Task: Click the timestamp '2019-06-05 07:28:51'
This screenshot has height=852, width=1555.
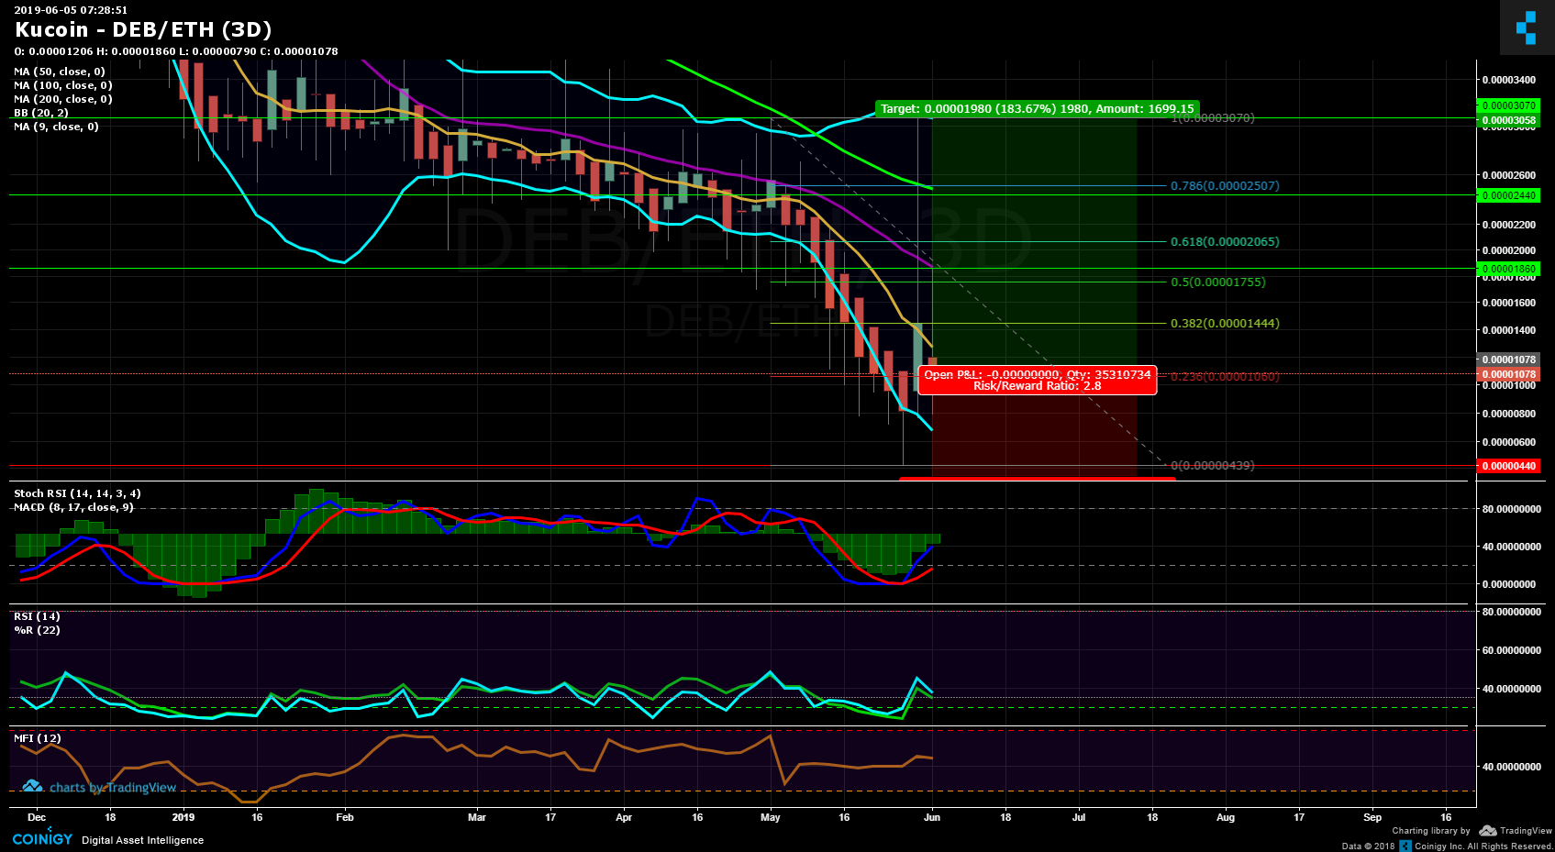Action: point(71,10)
